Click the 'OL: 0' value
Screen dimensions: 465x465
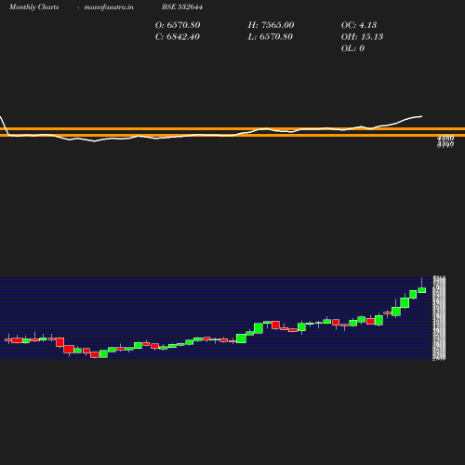[x=352, y=48]
